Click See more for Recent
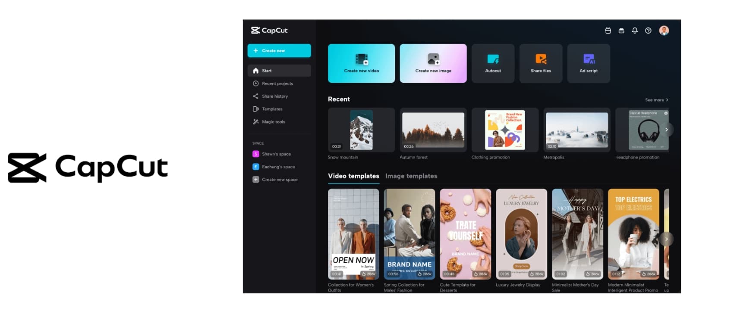737x336 pixels. [x=657, y=100]
